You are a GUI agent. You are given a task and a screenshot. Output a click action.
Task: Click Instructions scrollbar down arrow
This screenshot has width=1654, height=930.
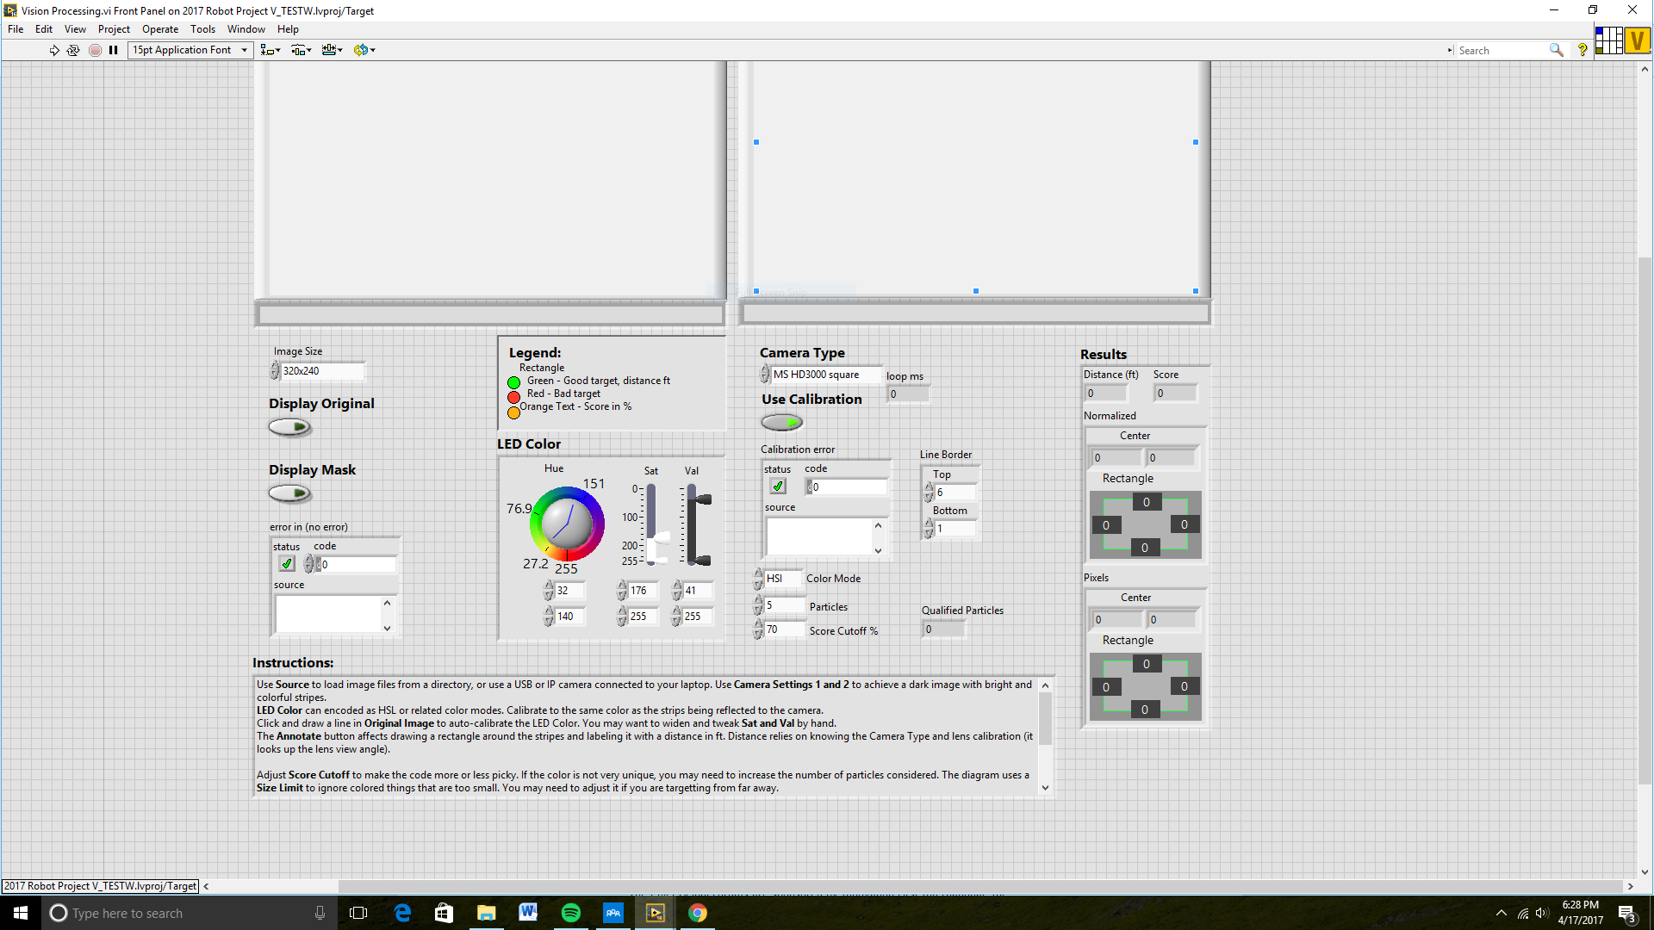click(1045, 788)
